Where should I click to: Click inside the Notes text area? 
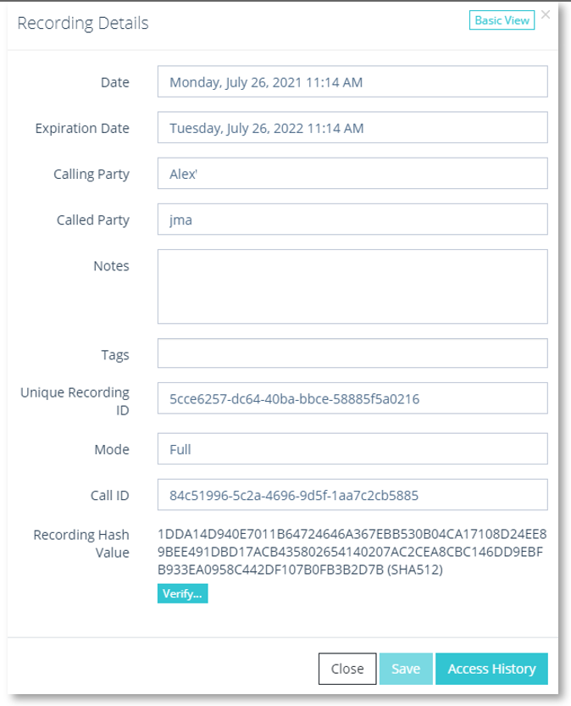pos(352,286)
